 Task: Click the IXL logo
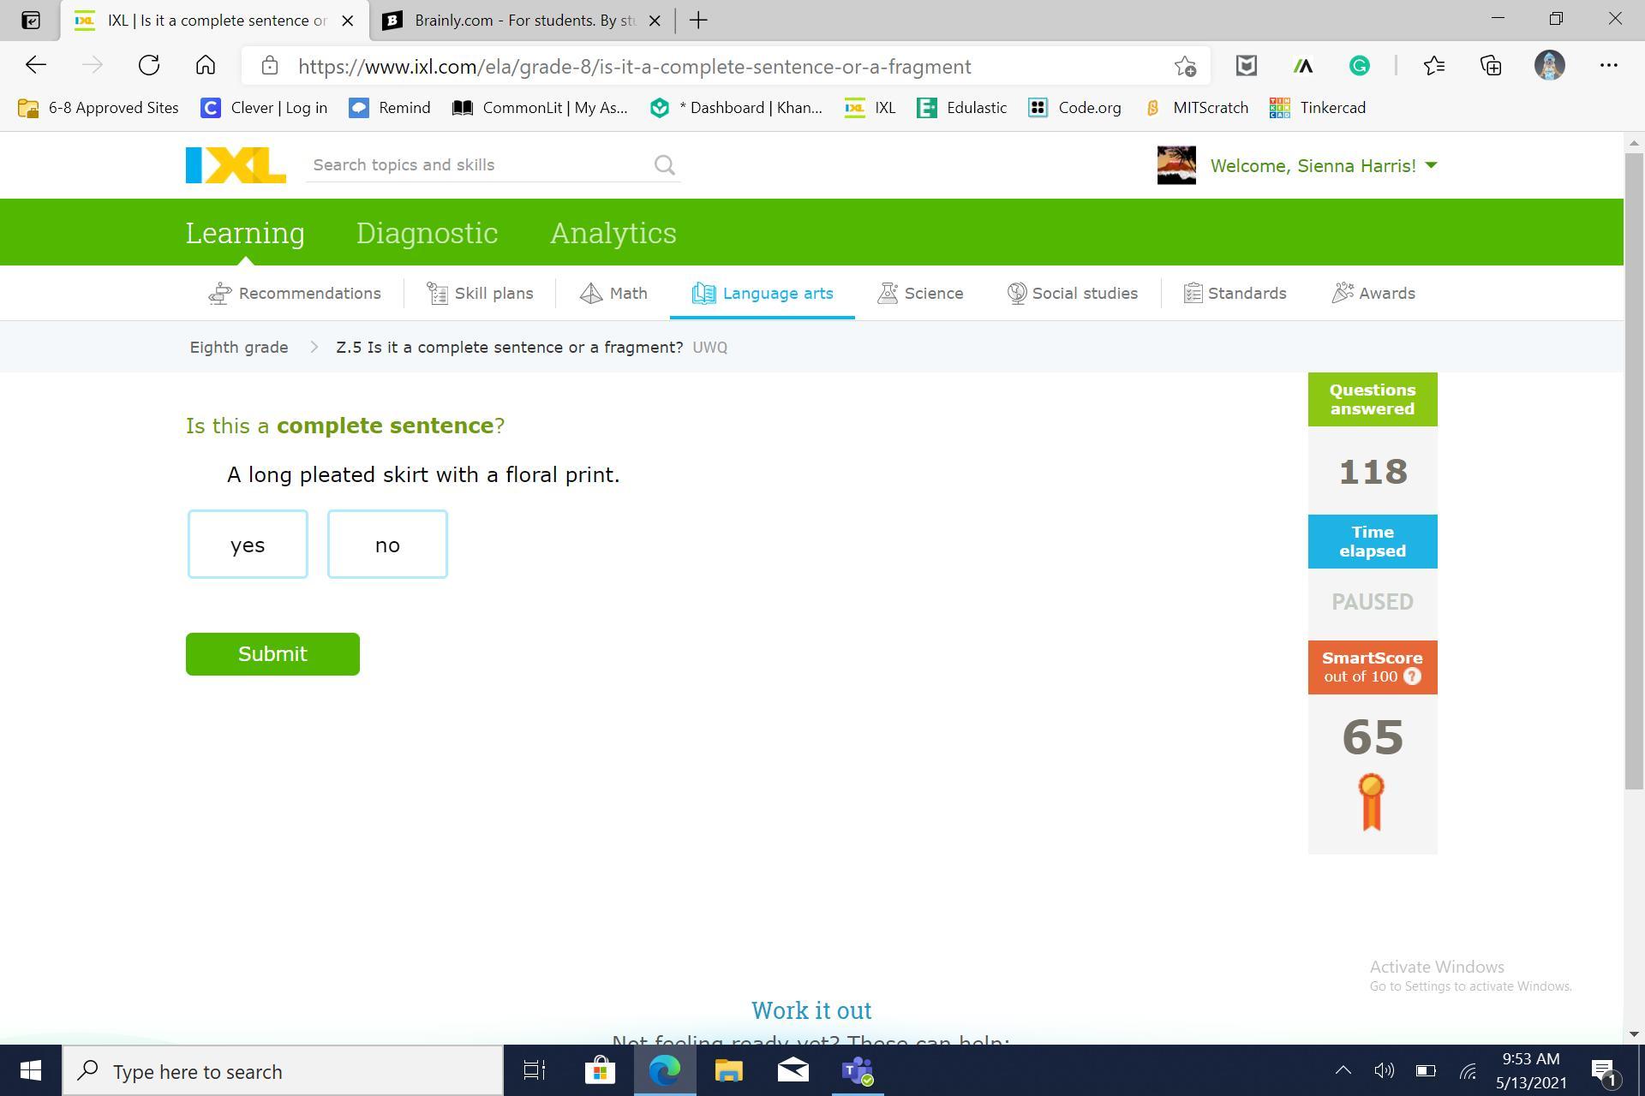coord(236,165)
